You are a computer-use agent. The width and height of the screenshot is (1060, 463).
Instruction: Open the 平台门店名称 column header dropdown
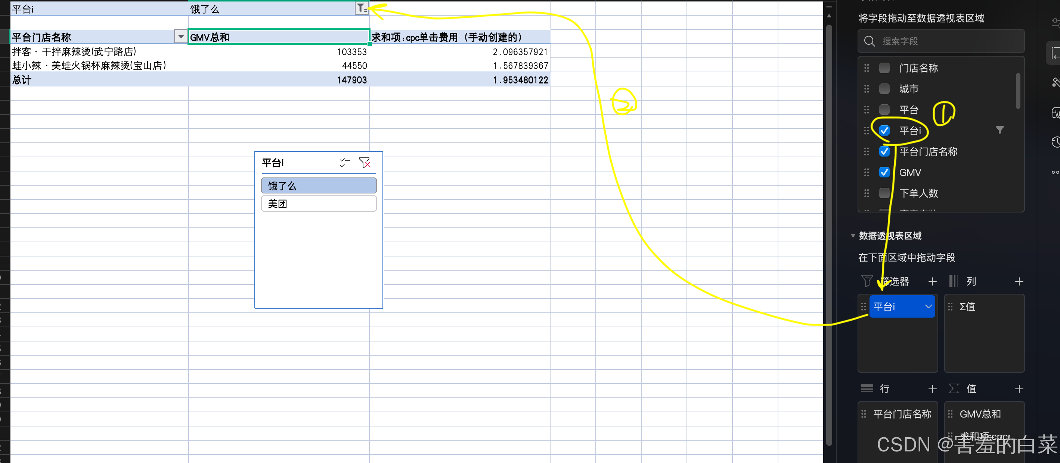(x=181, y=37)
